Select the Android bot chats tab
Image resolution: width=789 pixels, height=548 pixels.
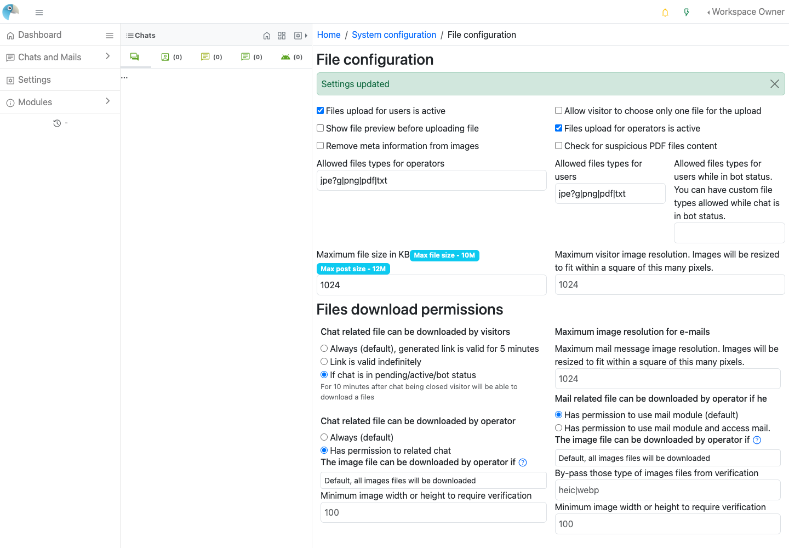pos(291,57)
